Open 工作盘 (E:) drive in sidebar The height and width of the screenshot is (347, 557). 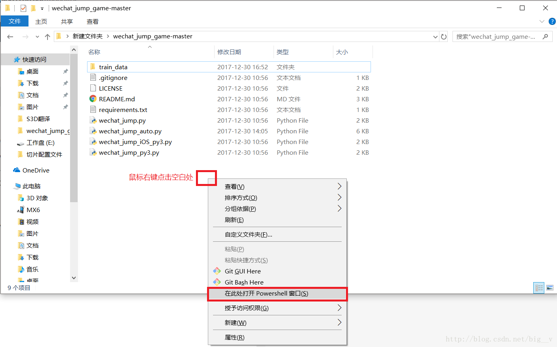(40, 142)
